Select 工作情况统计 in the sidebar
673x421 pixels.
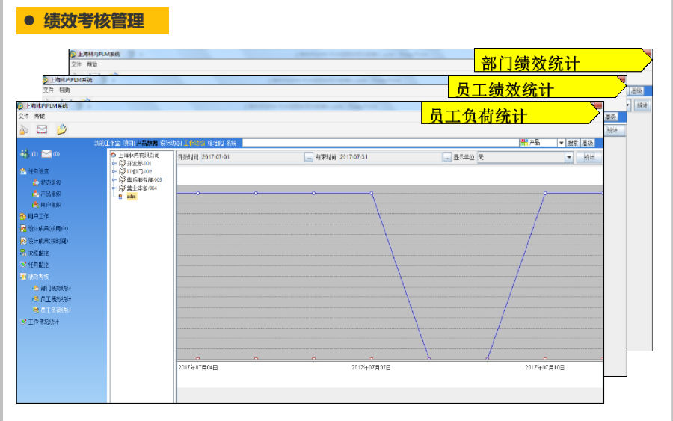click(x=43, y=322)
